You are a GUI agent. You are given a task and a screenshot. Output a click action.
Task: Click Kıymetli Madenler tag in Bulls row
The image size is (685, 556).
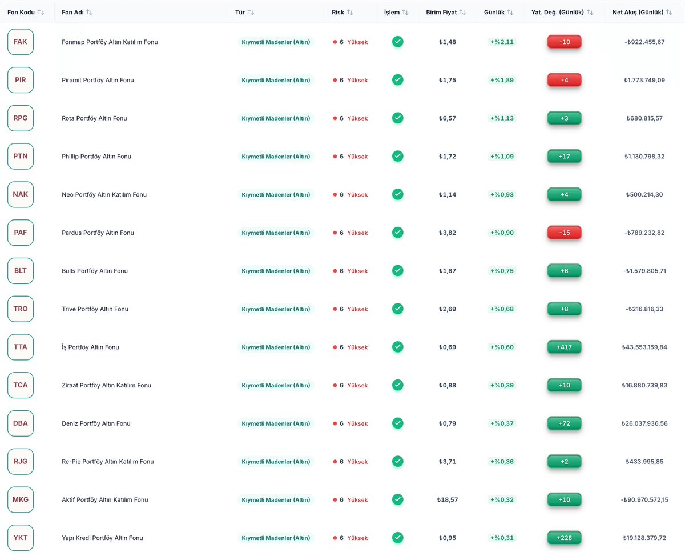(276, 271)
